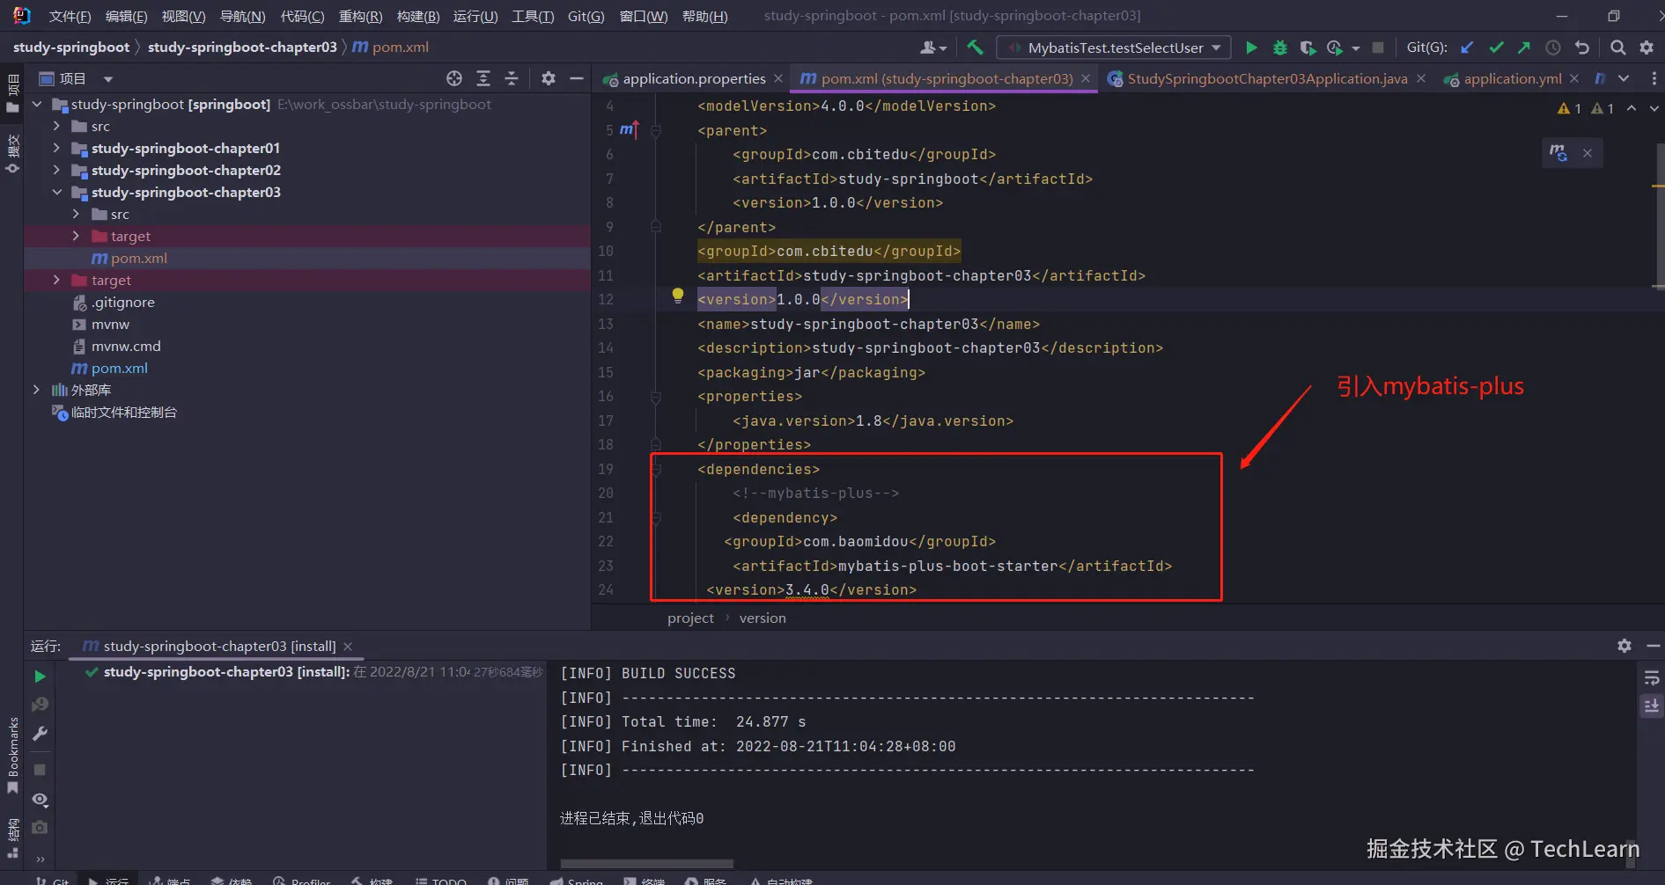
Task: Rerun the Maven install in Run panel
Action: [40, 677]
